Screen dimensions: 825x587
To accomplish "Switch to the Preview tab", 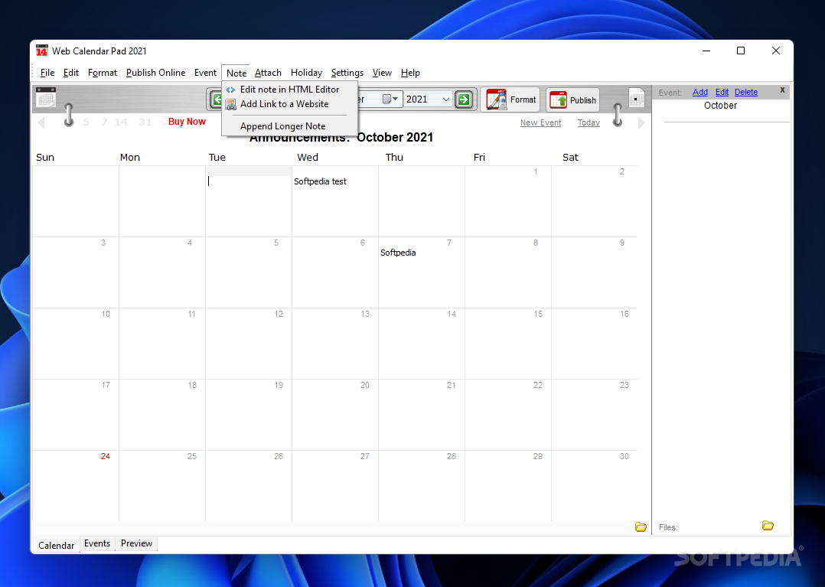I will (136, 543).
